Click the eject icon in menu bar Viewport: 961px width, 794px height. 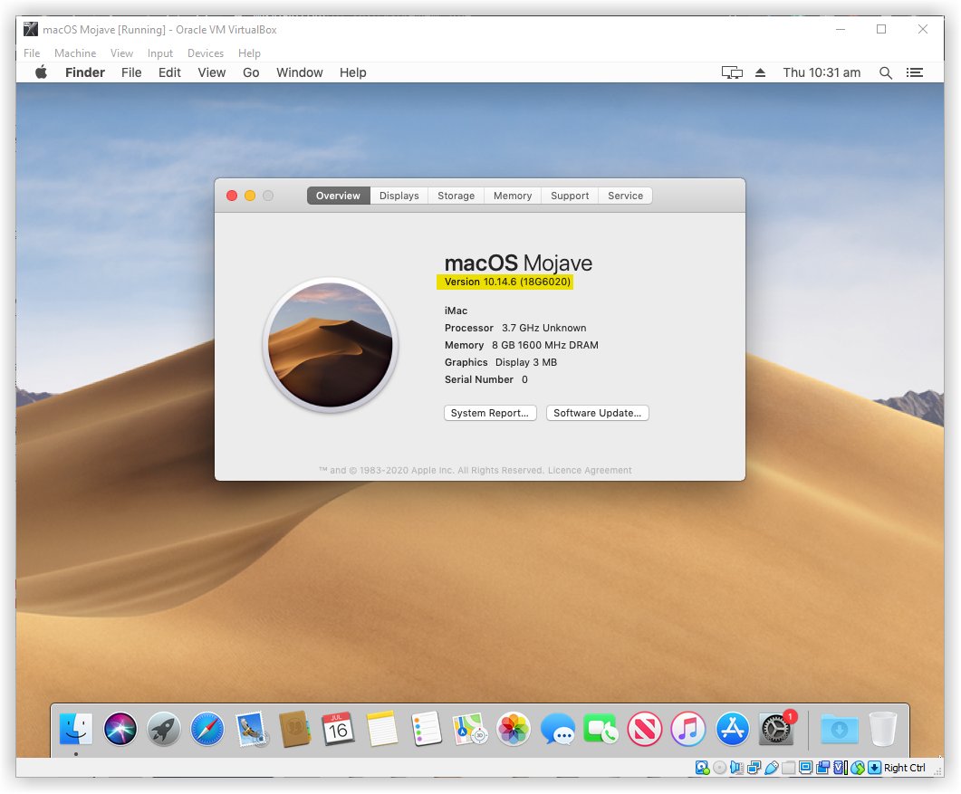(x=761, y=73)
